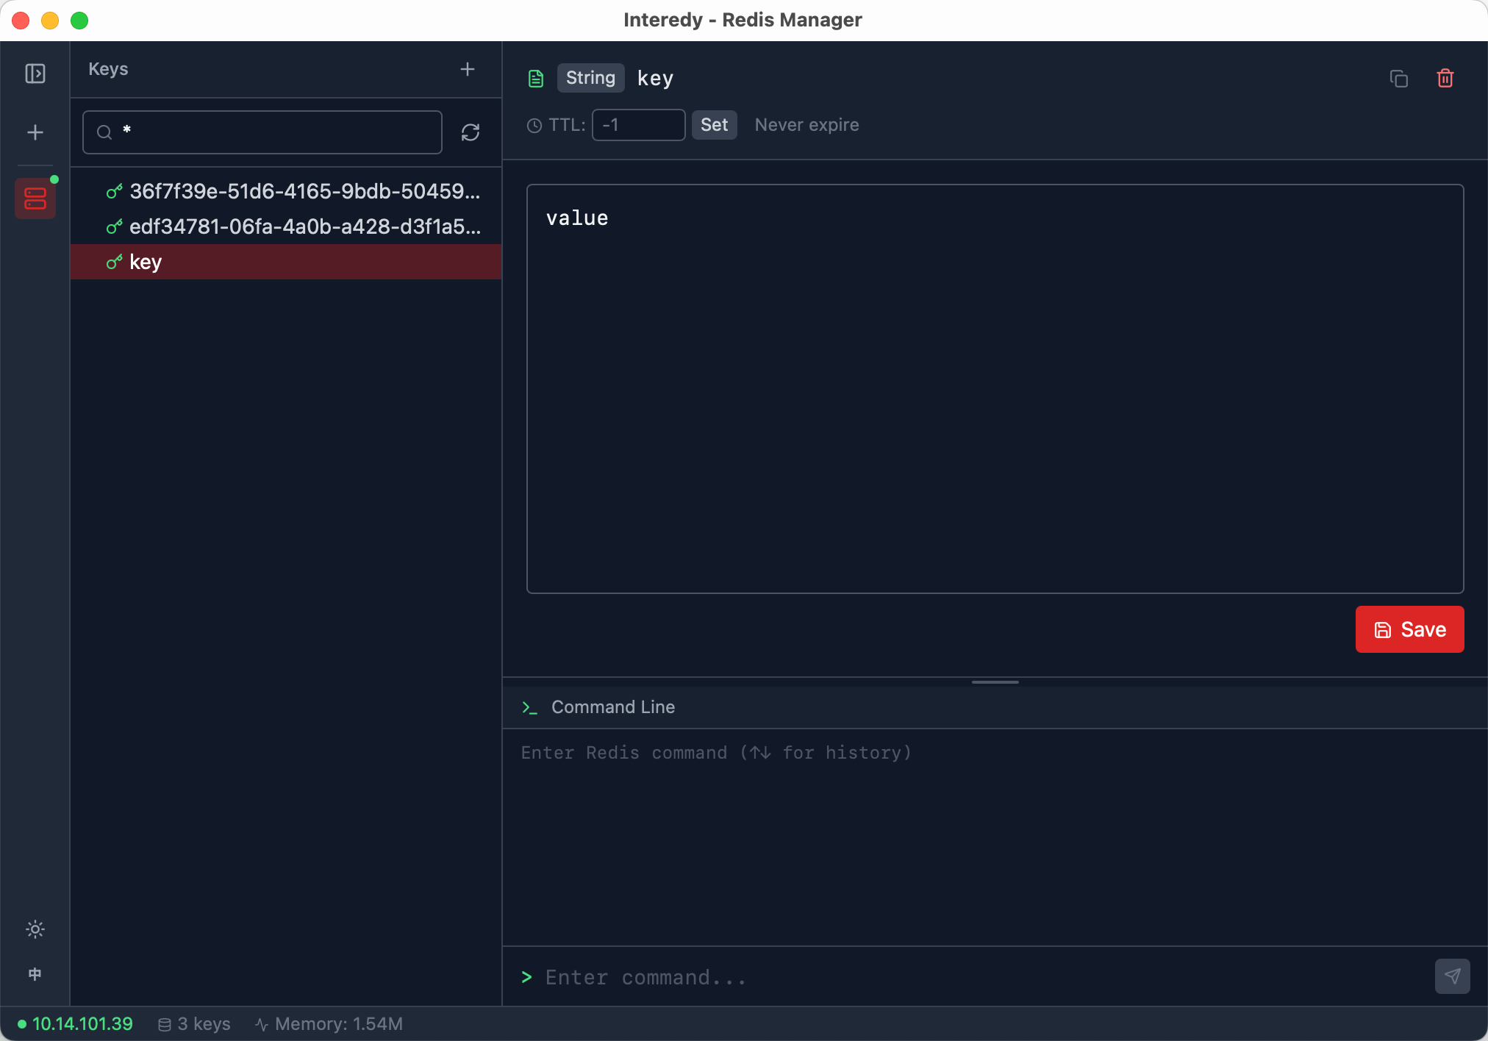The width and height of the screenshot is (1488, 1041).
Task: Copy the current key value
Action: pos(1398,78)
